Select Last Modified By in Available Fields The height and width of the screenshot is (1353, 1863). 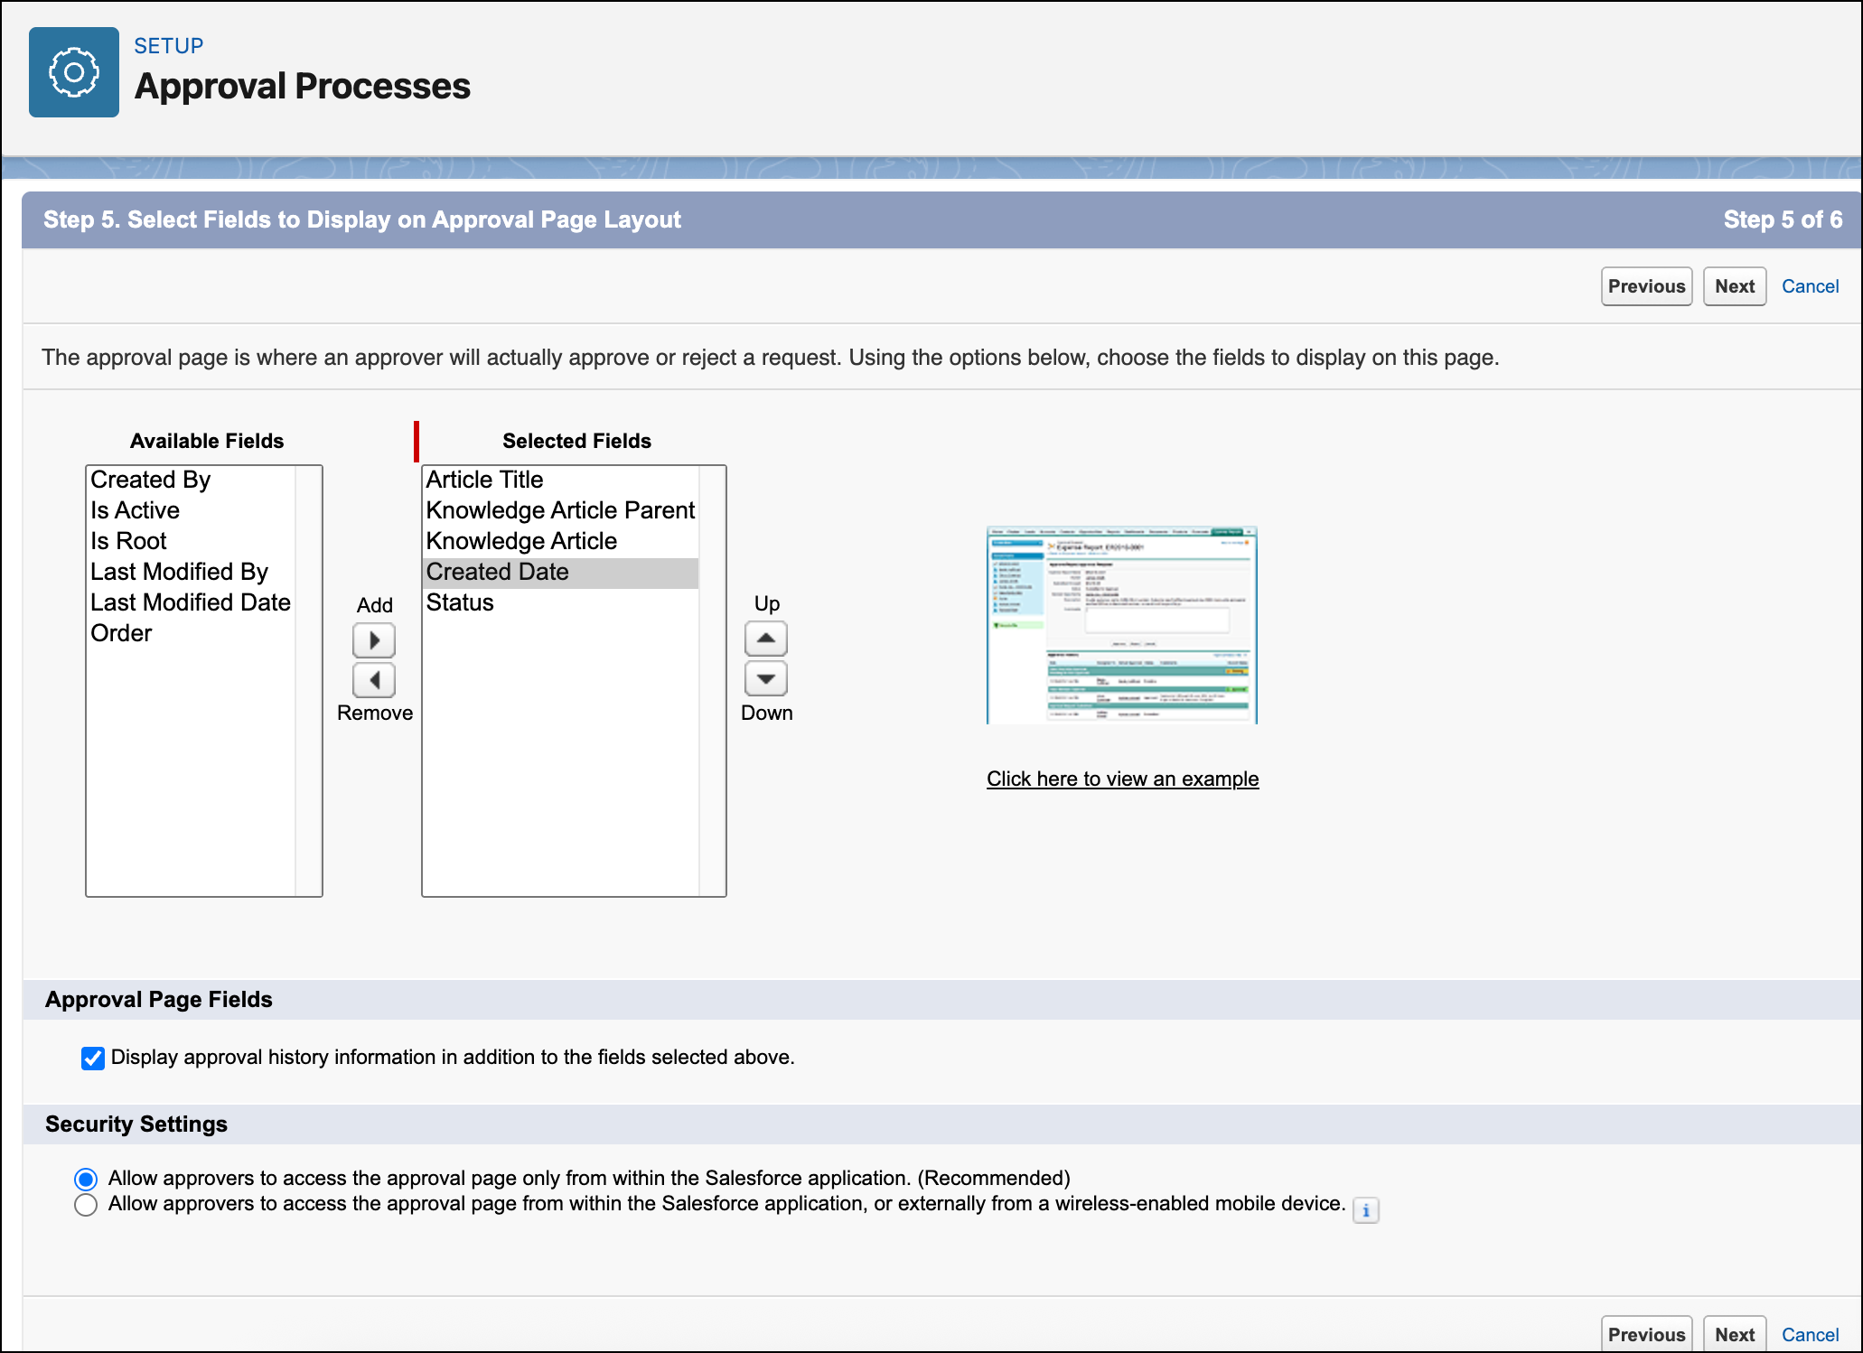pyautogui.click(x=191, y=572)
